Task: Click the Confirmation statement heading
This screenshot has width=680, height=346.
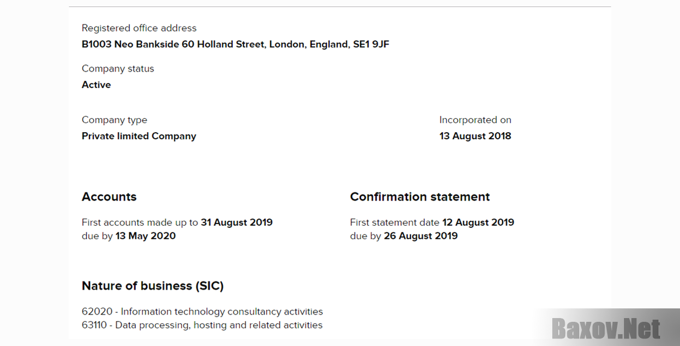Action: pyautogui.click(x=420, y=197)
